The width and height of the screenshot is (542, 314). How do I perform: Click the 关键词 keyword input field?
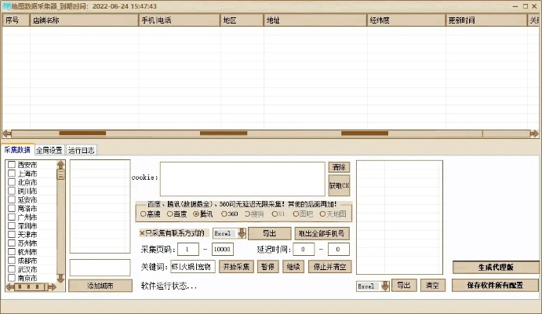coord(192,267)
